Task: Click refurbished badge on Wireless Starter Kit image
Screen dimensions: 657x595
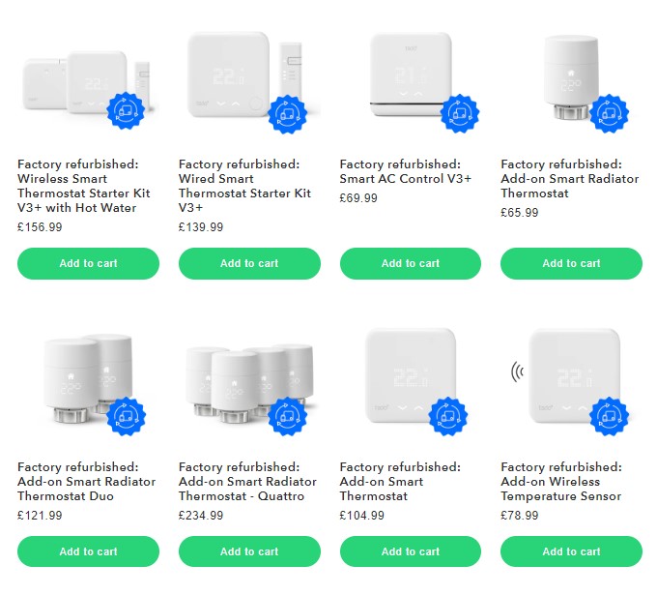Action: pos(127,111)
